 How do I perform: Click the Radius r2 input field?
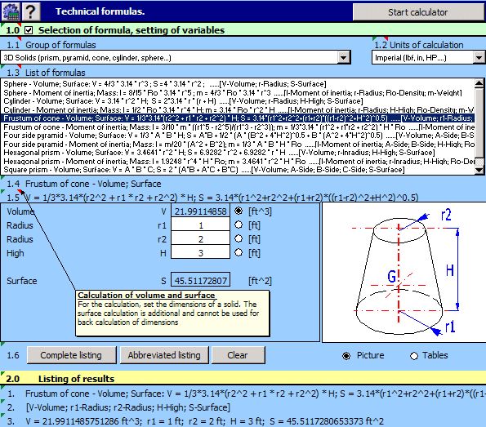(201, 238)
